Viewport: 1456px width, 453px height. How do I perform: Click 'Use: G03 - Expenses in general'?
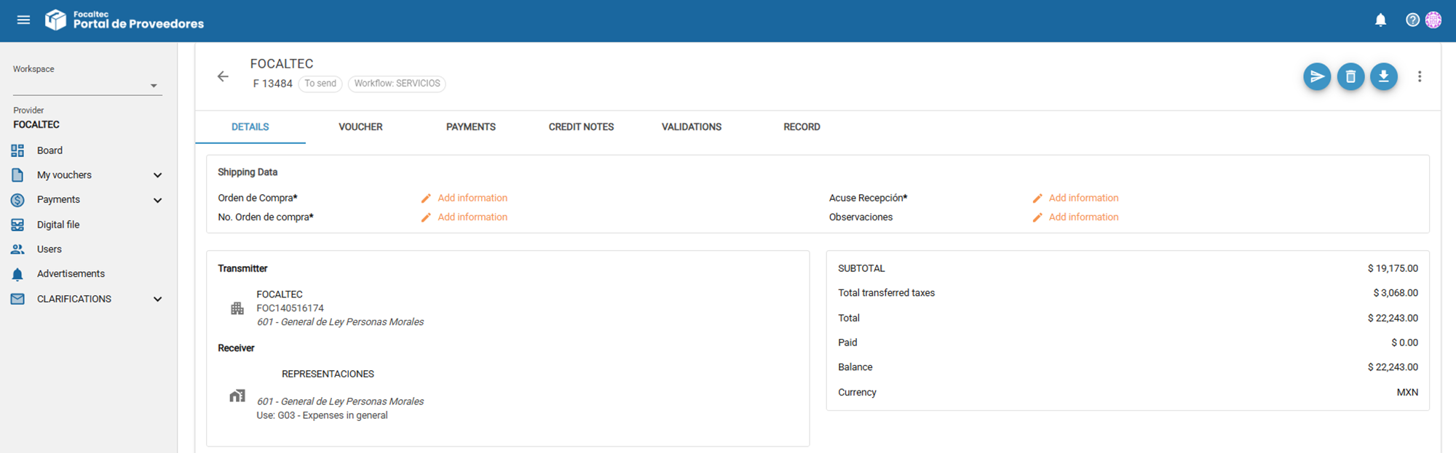point(322,415)
